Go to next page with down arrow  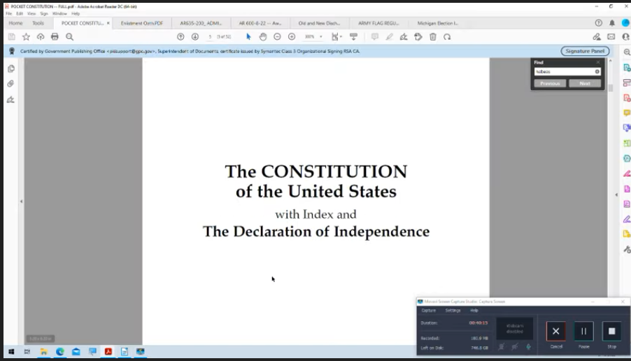[195, 37]
